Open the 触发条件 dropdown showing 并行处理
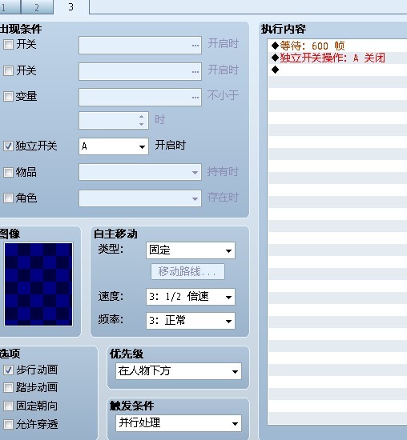Viewport: 407px width, 440px height. pyautogui.click(x=179, y=423)
